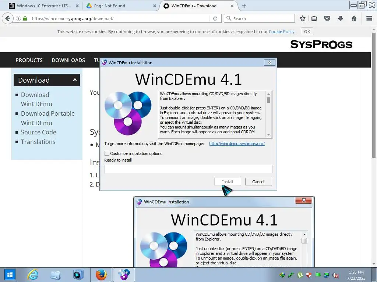This screenshot has width=377, height=282.
Task: Open the Windows Start button
Action: click(x=10, y=275)
